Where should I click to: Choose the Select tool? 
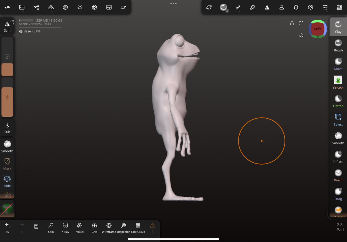[x=338, y=120]
